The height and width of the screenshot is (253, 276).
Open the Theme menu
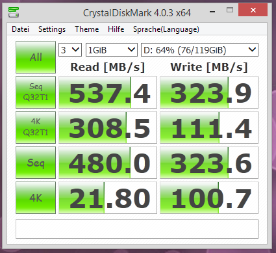(87, 29)
